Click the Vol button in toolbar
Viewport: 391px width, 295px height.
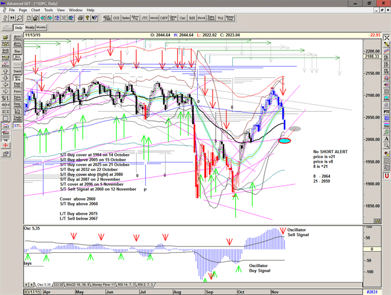220,17
